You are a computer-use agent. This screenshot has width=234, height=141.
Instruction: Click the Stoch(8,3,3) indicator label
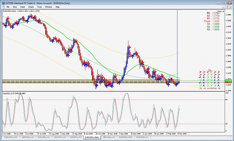coord(14,94)
